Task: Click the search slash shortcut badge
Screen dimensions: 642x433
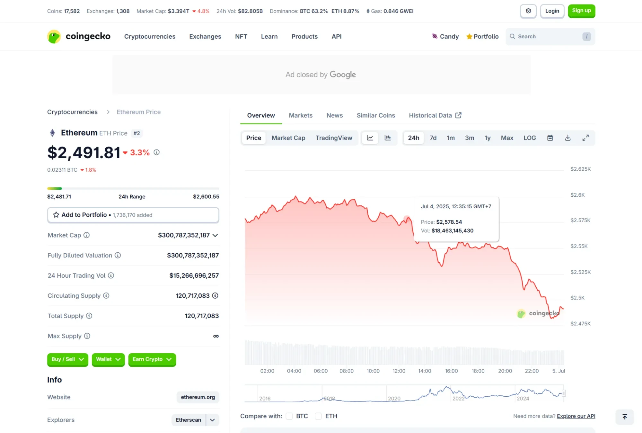Action: 586,36
